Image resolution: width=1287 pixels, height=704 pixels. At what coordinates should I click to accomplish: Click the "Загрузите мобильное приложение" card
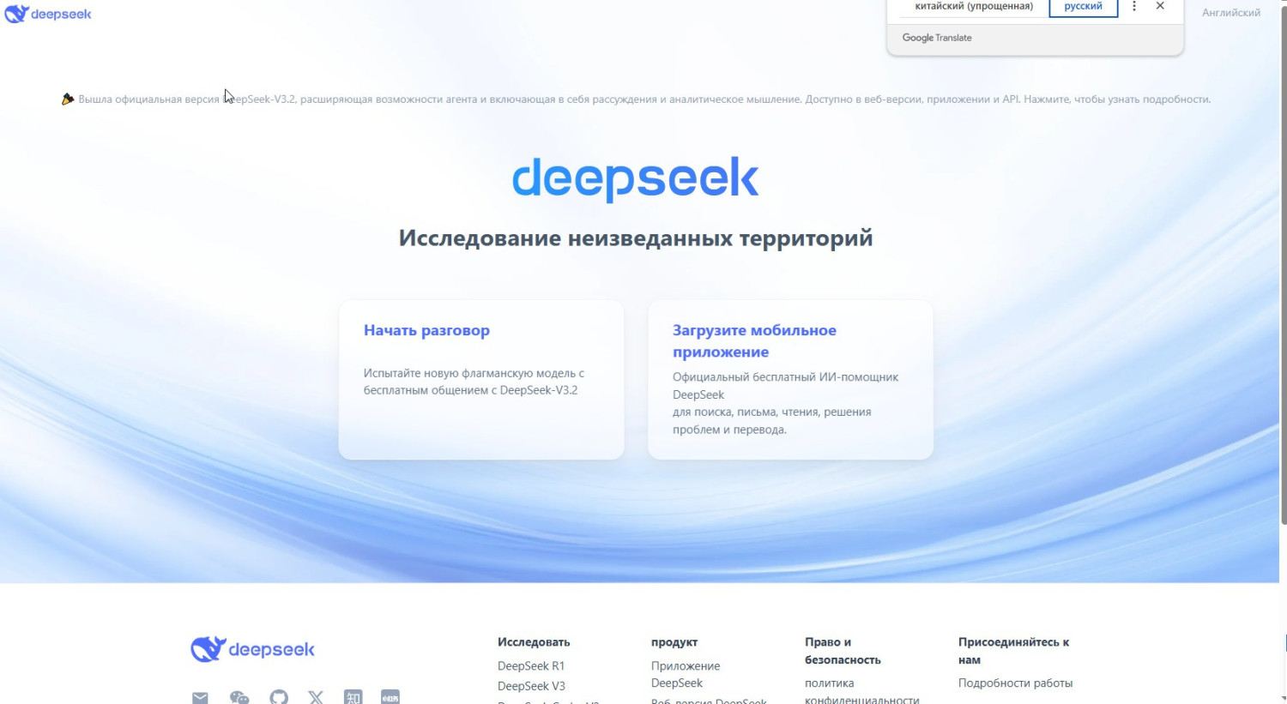789,379
